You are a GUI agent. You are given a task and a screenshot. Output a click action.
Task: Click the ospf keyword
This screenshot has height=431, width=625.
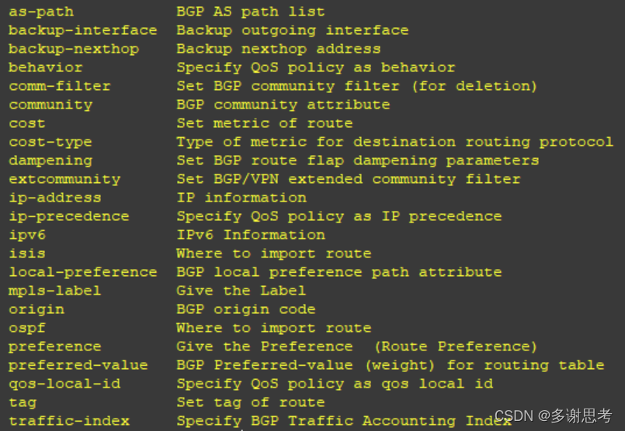pos(27,329)
